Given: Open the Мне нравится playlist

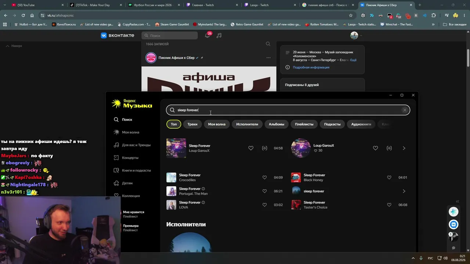Looking at the screenshot, I should tap(133, 214).
